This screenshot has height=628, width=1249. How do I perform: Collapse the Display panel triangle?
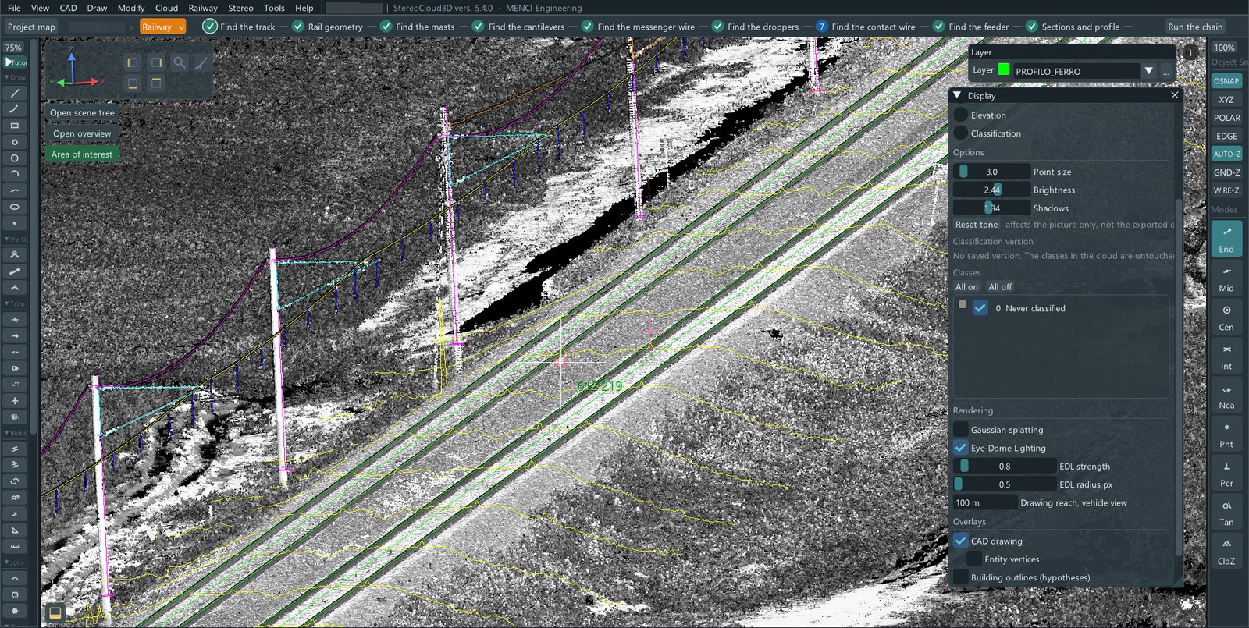[957, 95]
